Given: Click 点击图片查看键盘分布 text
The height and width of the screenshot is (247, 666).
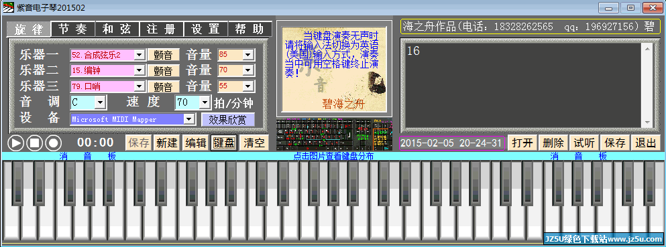Looking at the screenshot, I should (333, 157).
